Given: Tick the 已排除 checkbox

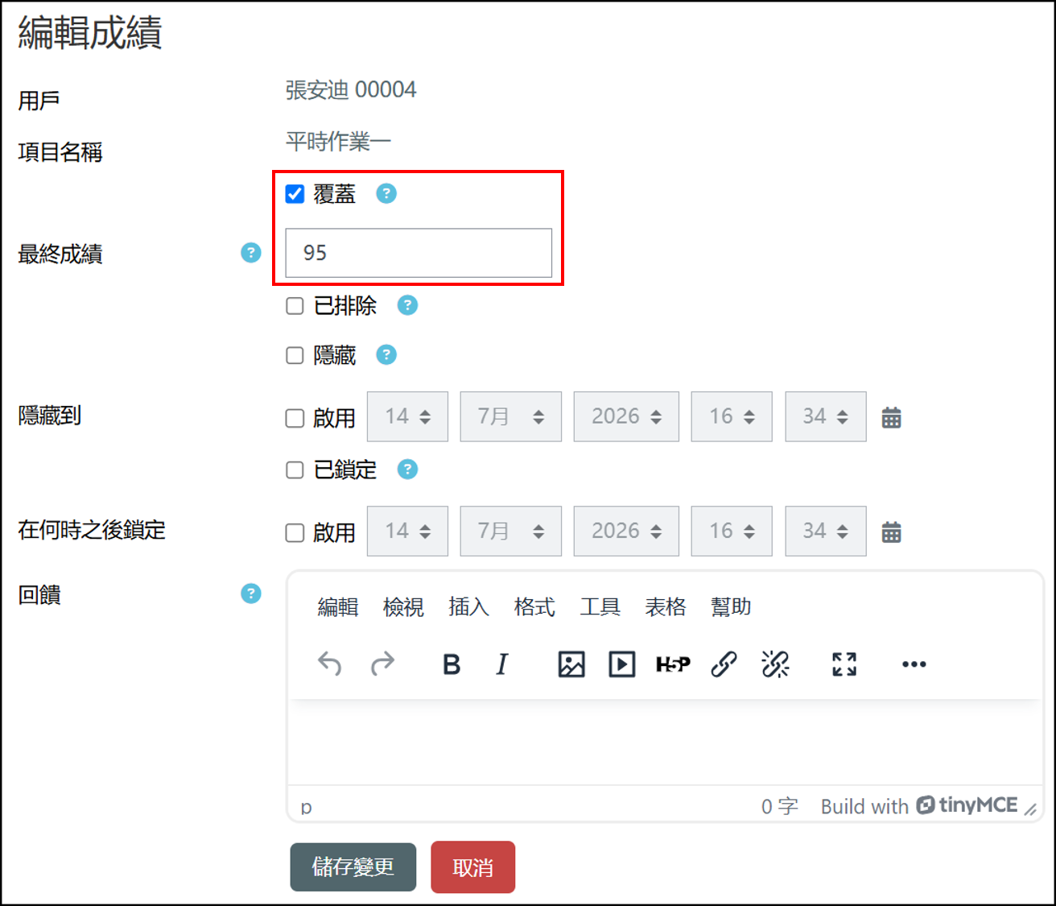Looking at the screenshot, I should click(x=295, y=306).
